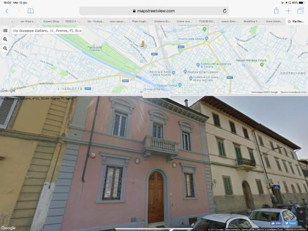Screen dimensions: 308x231
Task: Select the active 'Via Giu...' tab
Action: [296, 22]
